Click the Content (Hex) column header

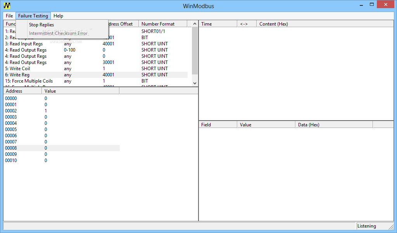tap(325, 24)
